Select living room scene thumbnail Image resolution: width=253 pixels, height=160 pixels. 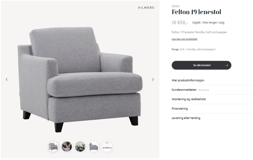(x=80, y=146)
